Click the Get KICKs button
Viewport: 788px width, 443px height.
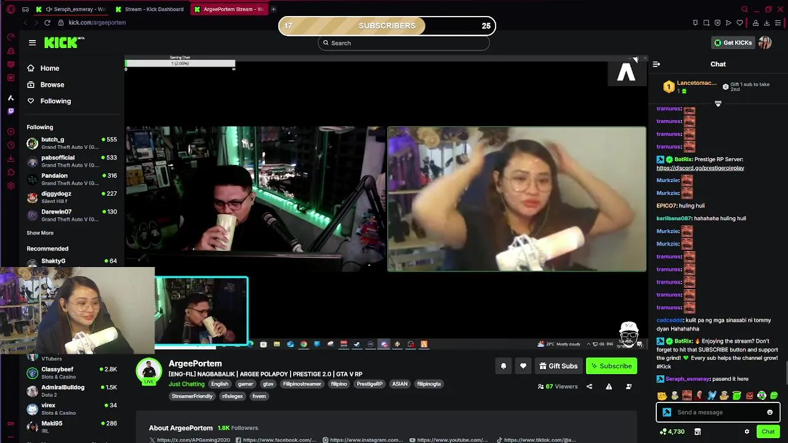733,42
